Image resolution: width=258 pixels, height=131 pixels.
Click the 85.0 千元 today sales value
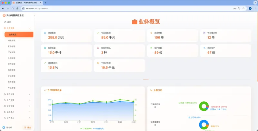(108, 37)
